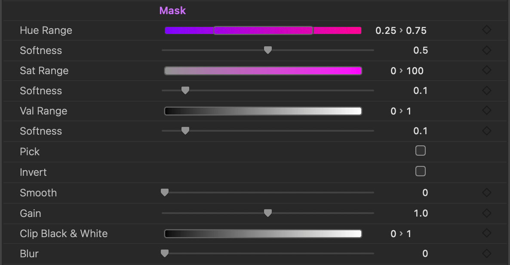Click the Hue Range 0.25 value
Viewport: 510px width, 265px height.
tap(386, 30)
